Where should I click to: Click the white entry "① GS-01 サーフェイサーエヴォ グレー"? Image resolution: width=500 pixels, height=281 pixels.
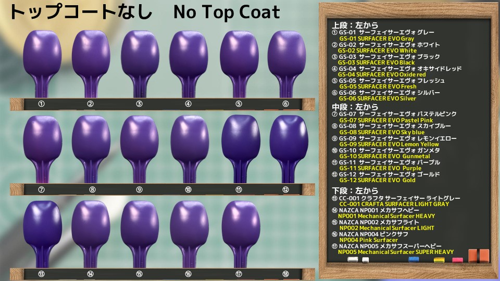(383, 32)
